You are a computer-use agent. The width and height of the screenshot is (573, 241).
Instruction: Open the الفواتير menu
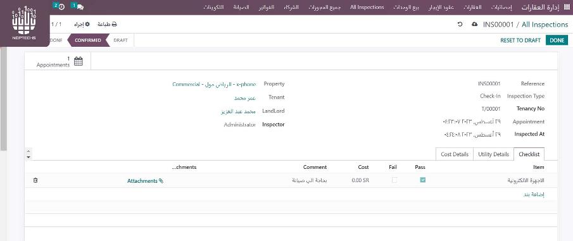(267, 8)
